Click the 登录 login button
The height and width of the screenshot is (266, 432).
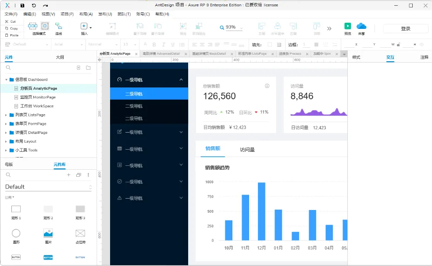[x=406, y=28]
